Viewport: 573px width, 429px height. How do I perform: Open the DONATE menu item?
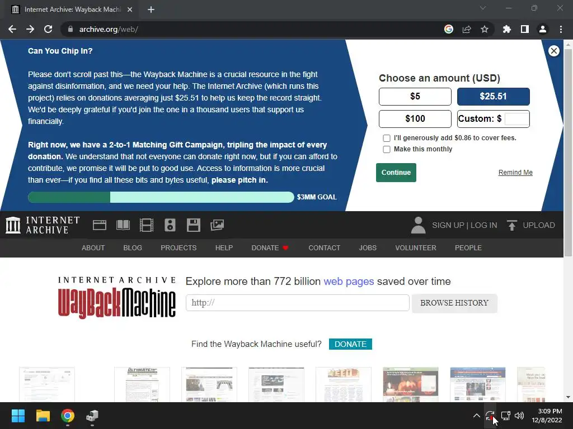click(x=270, y=247)
